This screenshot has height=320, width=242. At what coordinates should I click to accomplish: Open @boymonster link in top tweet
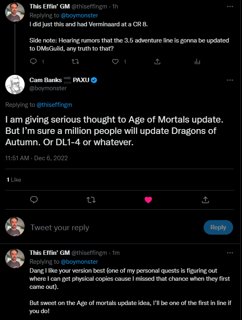79,15
